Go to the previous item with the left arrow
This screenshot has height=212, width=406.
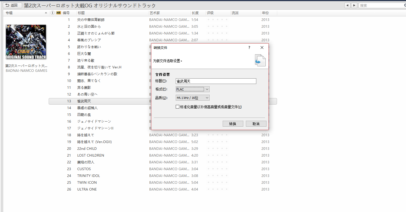pos(347,5)
